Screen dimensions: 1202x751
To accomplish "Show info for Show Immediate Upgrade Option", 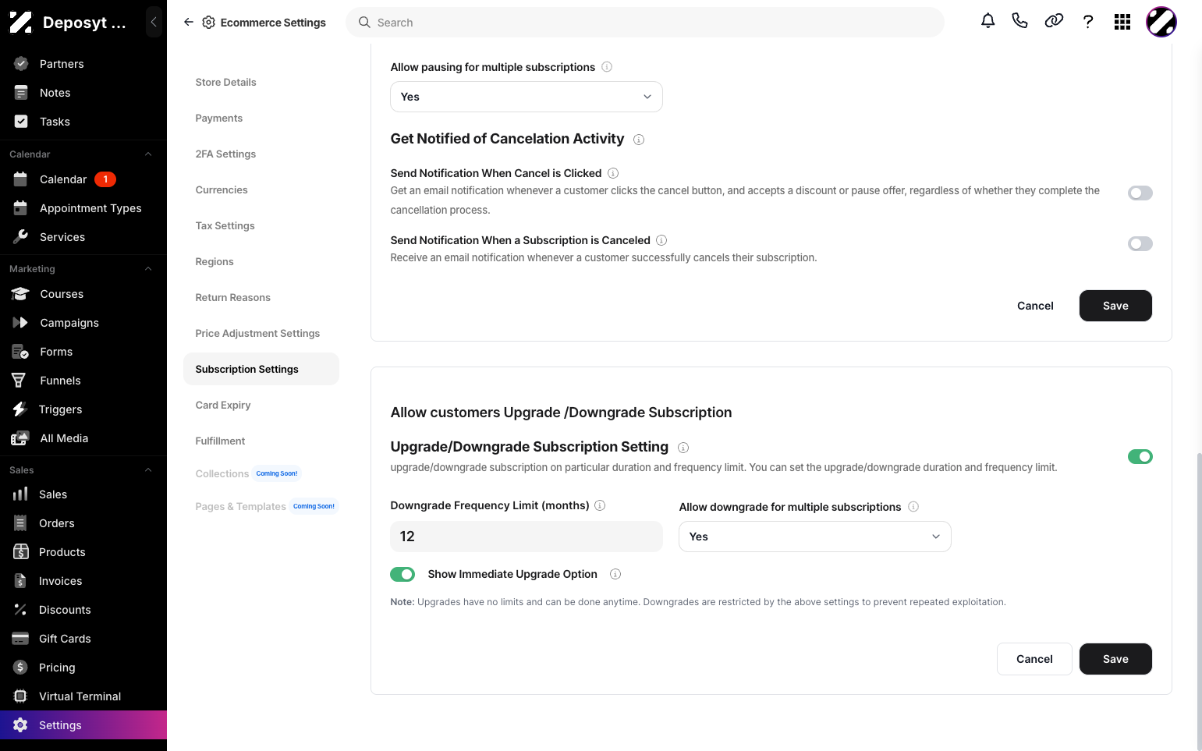I will (615, 574).
